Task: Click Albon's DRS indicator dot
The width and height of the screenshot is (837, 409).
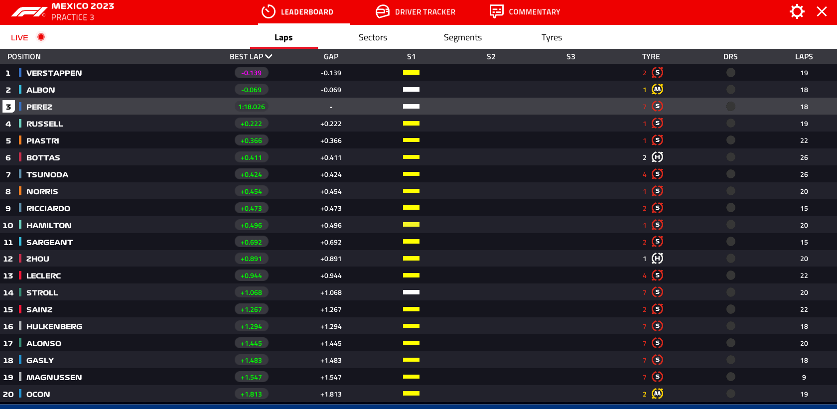Action: click(x=731, y=90)
